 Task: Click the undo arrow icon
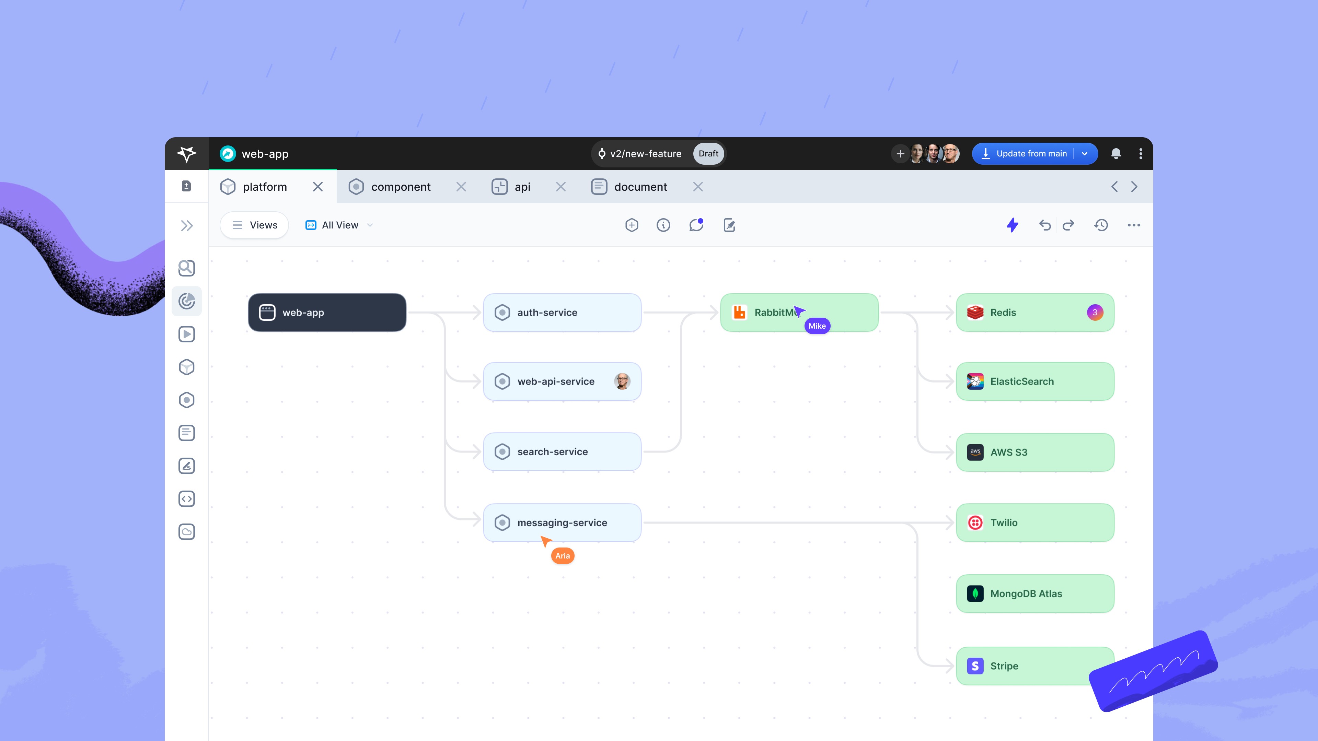(1045, 225)
